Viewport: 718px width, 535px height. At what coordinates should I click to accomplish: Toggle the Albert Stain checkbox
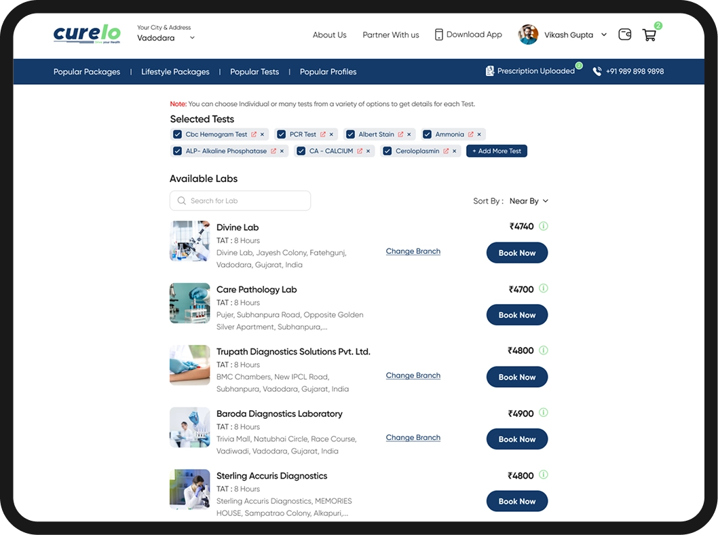click(350, 134)
